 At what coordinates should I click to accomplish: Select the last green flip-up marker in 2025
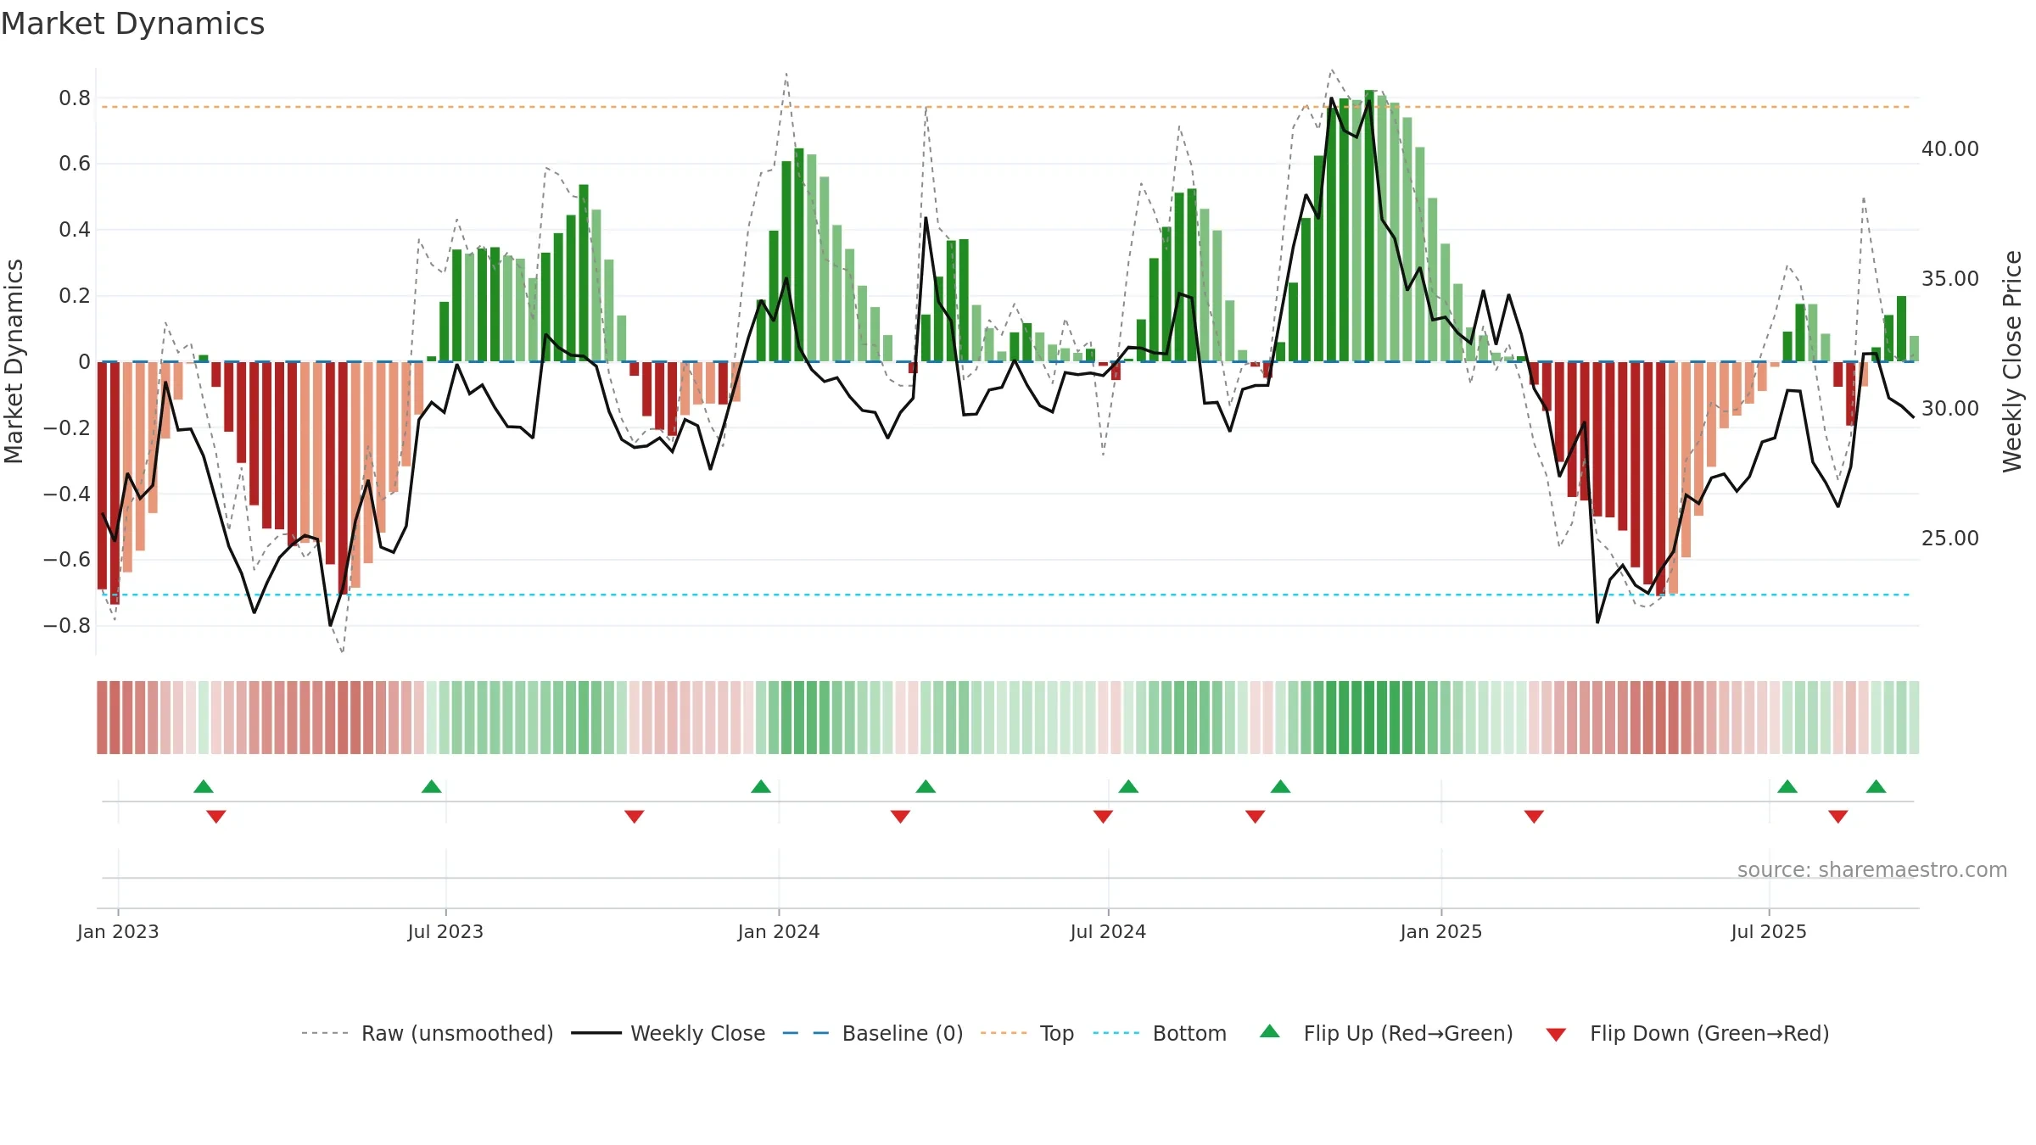[1877, 786]
